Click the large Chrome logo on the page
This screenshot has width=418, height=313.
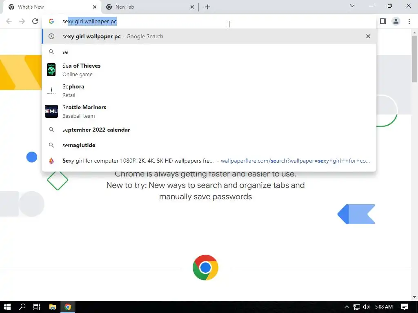pos(205,267)
